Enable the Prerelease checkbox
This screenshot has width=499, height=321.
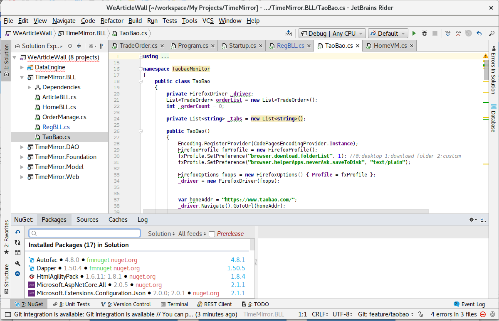[212, 234]
